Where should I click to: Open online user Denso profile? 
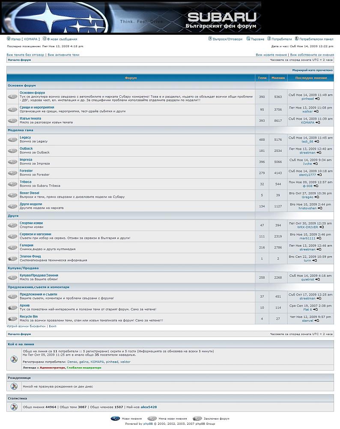[x=72, y=362]
